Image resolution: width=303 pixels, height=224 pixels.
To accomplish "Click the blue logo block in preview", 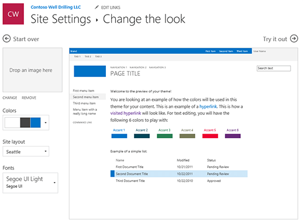I will point(89,71).
